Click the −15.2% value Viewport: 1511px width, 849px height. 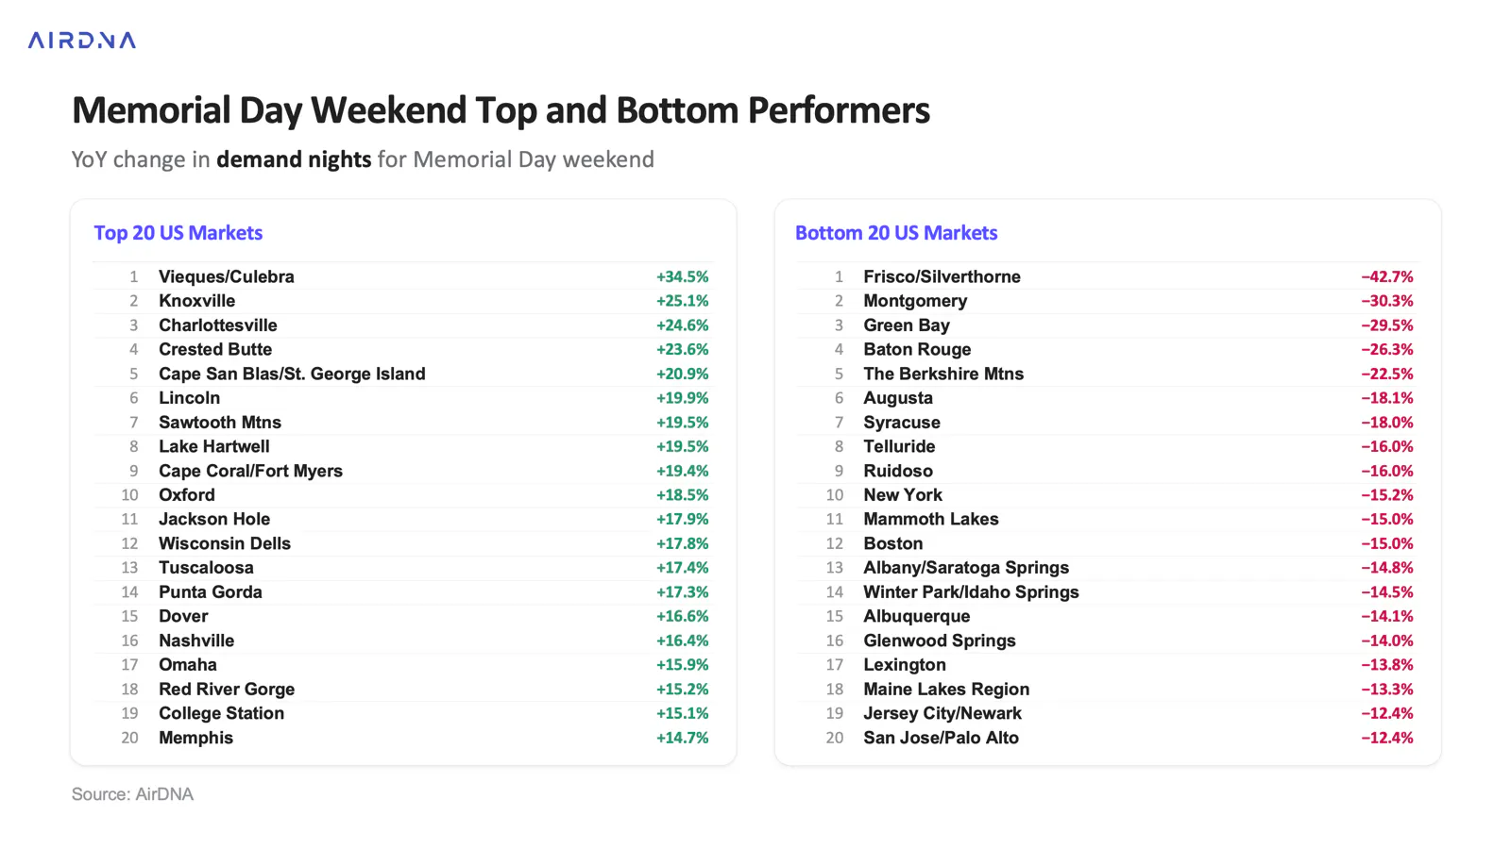tap(1387, 495)
